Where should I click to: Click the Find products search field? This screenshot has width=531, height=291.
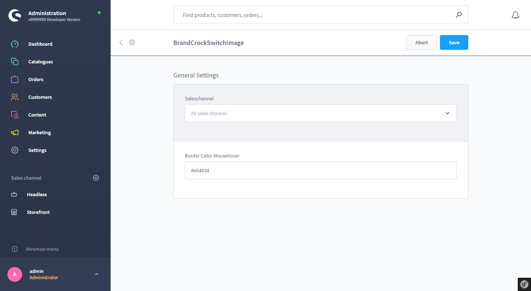[x=321, y=15]
